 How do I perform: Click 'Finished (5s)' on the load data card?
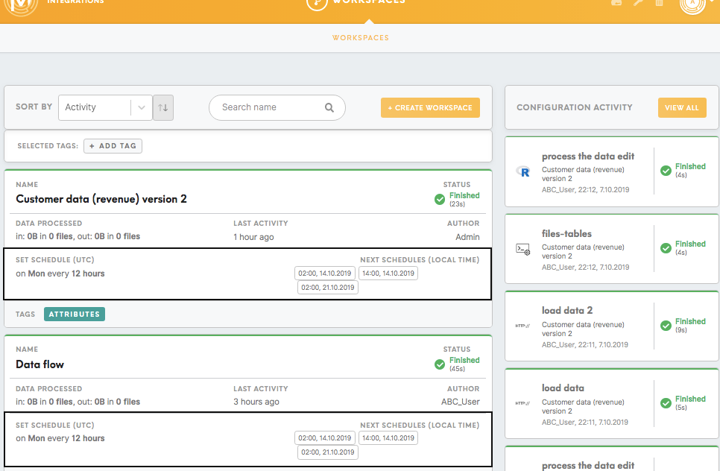click(x=690, y=403)
